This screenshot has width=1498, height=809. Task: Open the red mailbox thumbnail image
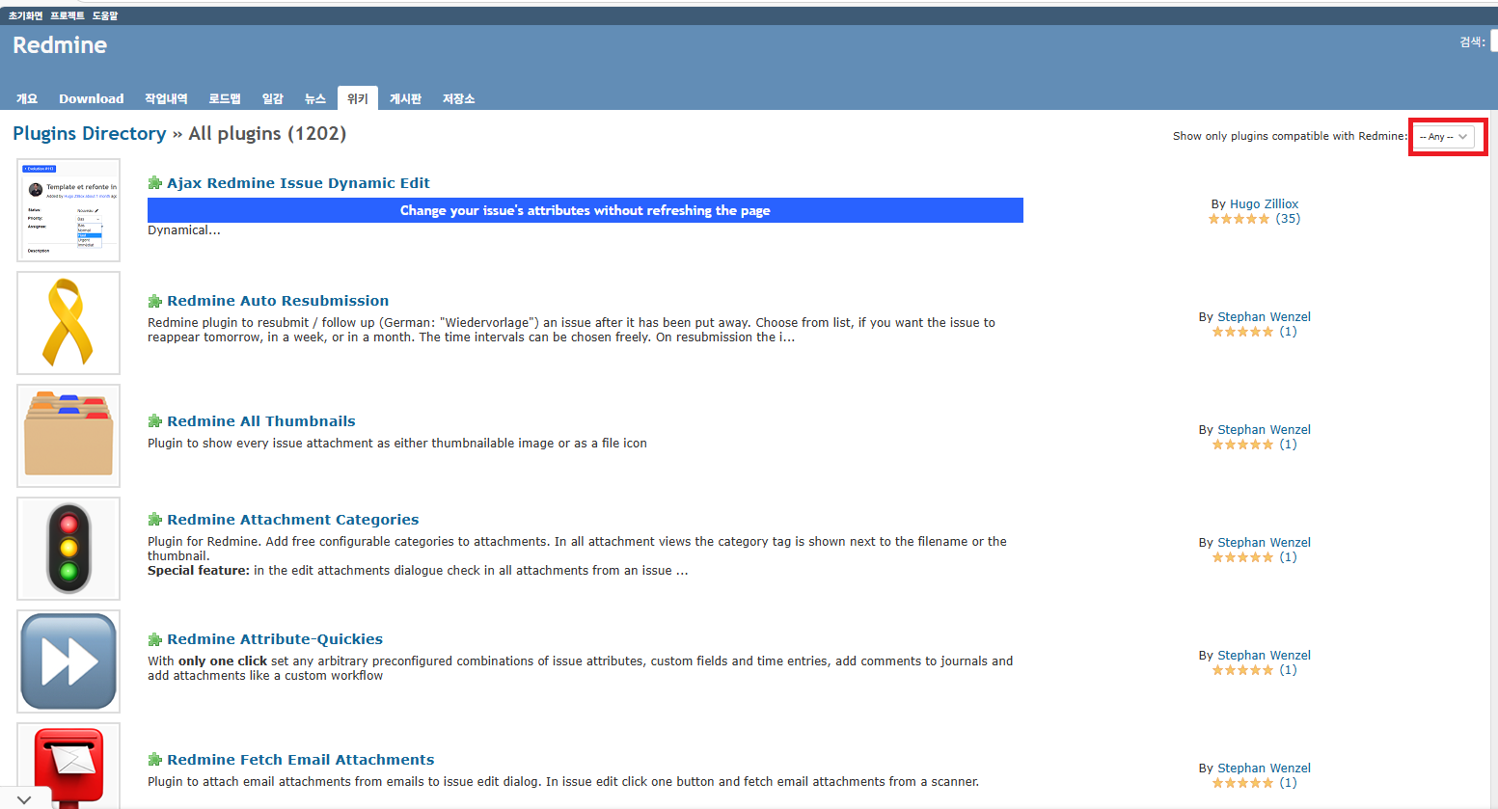pyautogui.click(x=68, y=766)
